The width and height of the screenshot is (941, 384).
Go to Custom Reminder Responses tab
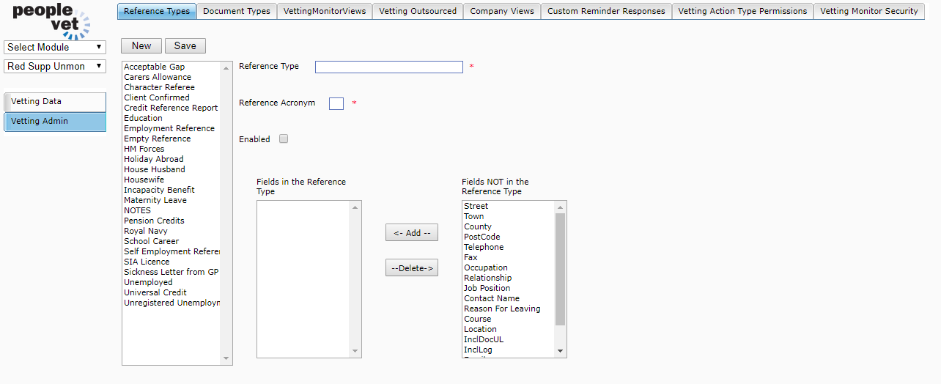click(606, 11)
